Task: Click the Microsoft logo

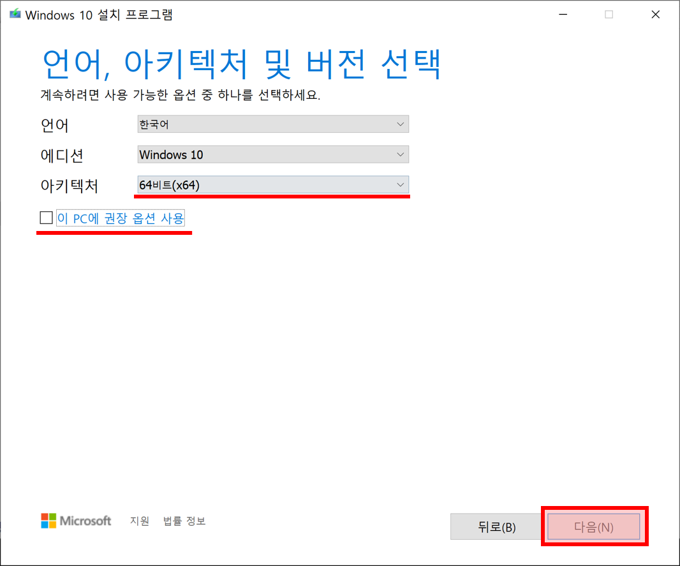Action: [76, 521]
